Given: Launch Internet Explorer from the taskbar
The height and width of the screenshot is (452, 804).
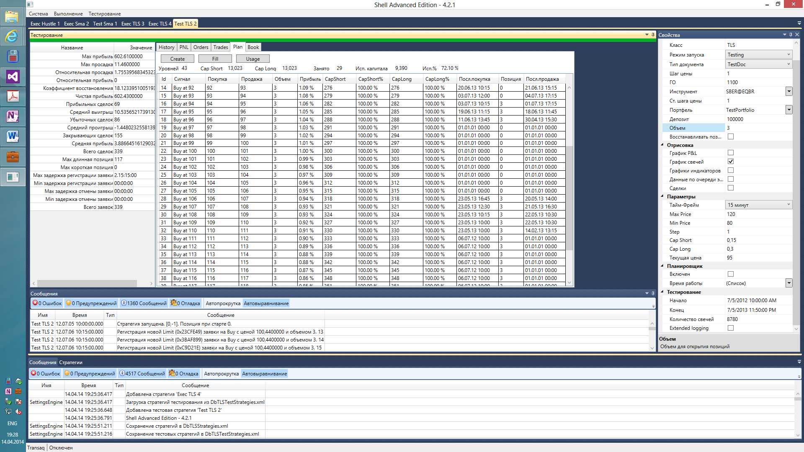Looking at the screenshot, I should click(12, 36).
